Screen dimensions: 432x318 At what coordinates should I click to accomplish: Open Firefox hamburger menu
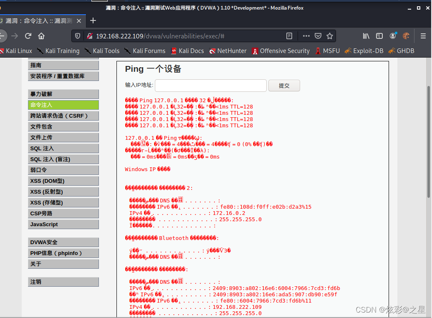[423, 36]
